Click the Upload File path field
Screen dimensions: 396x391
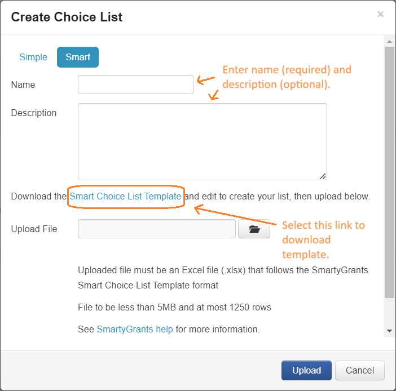157,229
